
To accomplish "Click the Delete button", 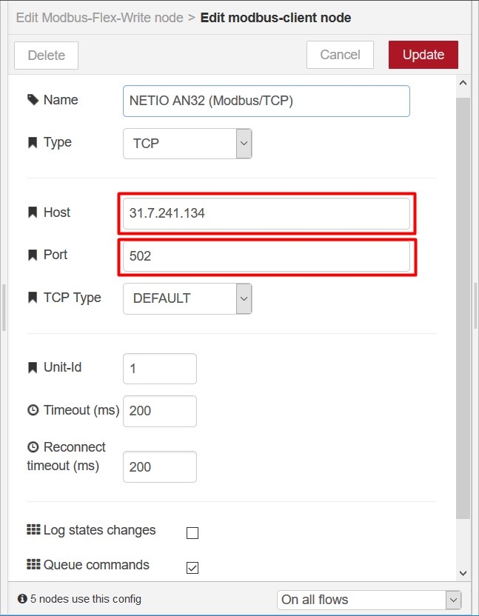I will 46,56.
